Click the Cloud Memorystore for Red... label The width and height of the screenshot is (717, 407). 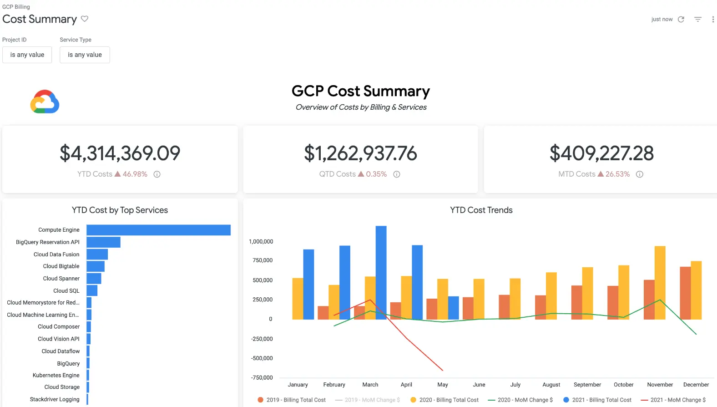coord(43,302)
